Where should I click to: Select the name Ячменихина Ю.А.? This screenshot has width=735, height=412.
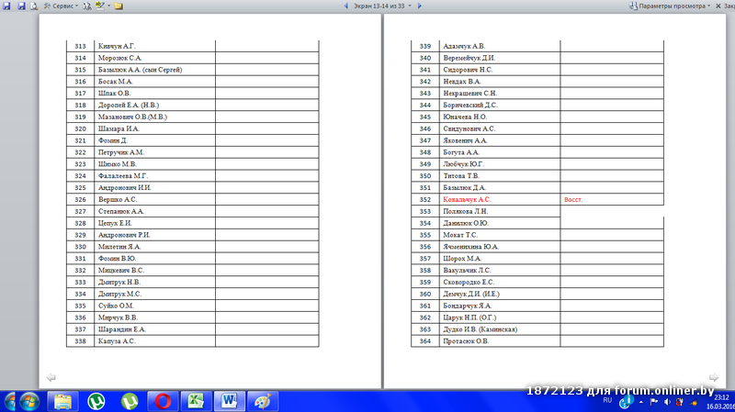pos(470,247)
